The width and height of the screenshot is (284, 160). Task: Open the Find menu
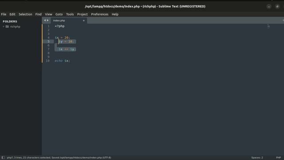[39, 14]
